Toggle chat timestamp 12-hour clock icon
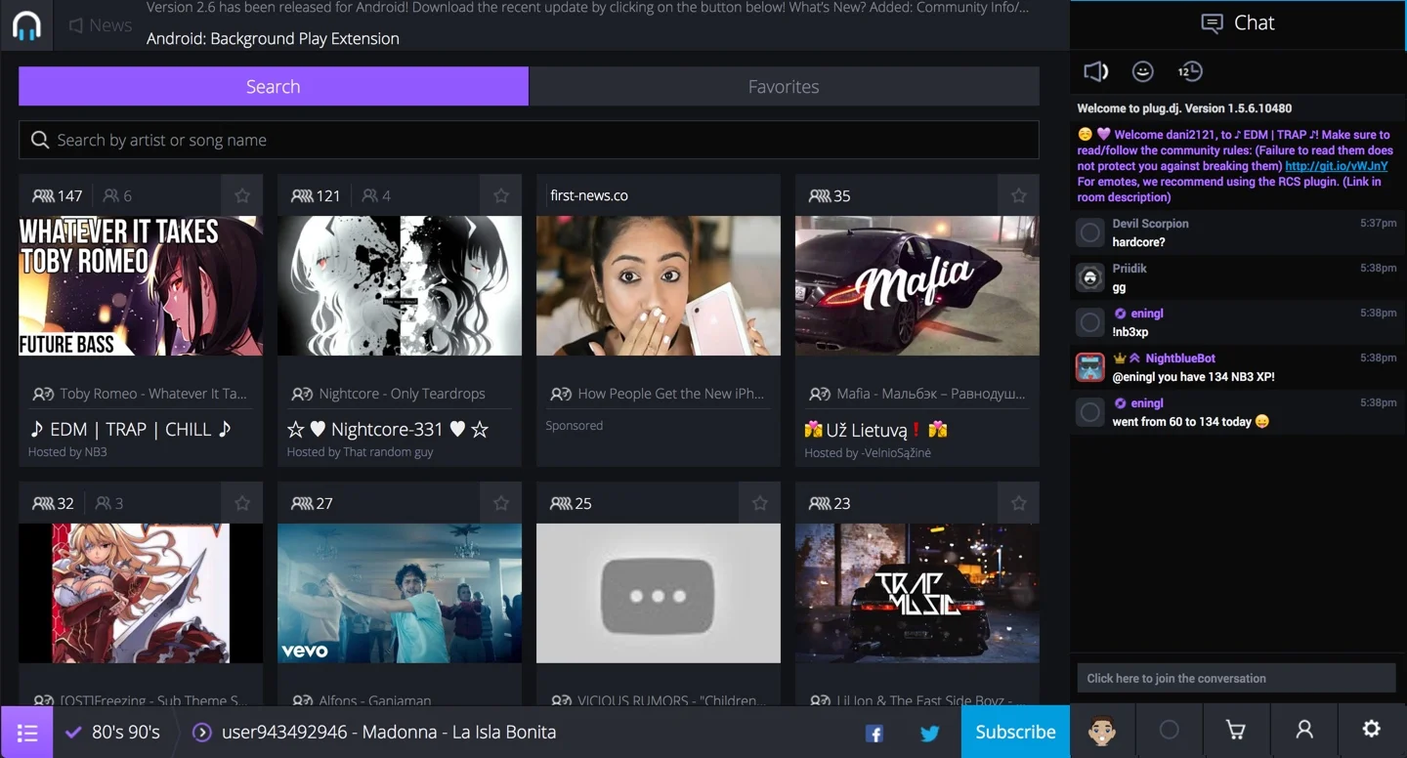The image size is (1407, 758). coord(1189,71)
